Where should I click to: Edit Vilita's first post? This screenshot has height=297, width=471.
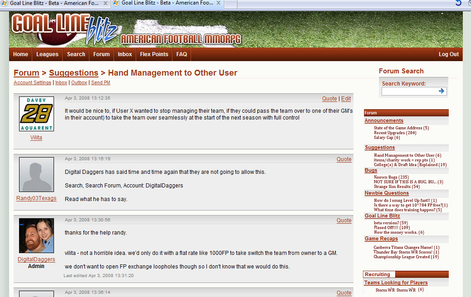point(346,99)
